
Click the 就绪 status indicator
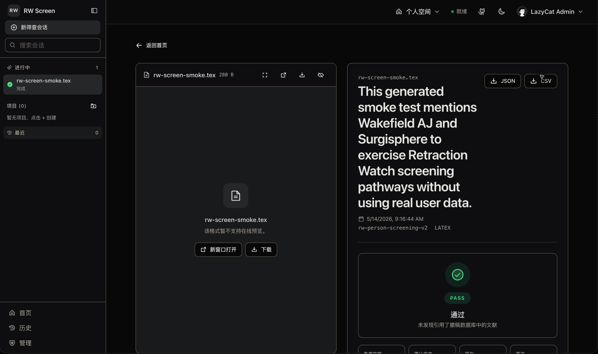[459, 11]
